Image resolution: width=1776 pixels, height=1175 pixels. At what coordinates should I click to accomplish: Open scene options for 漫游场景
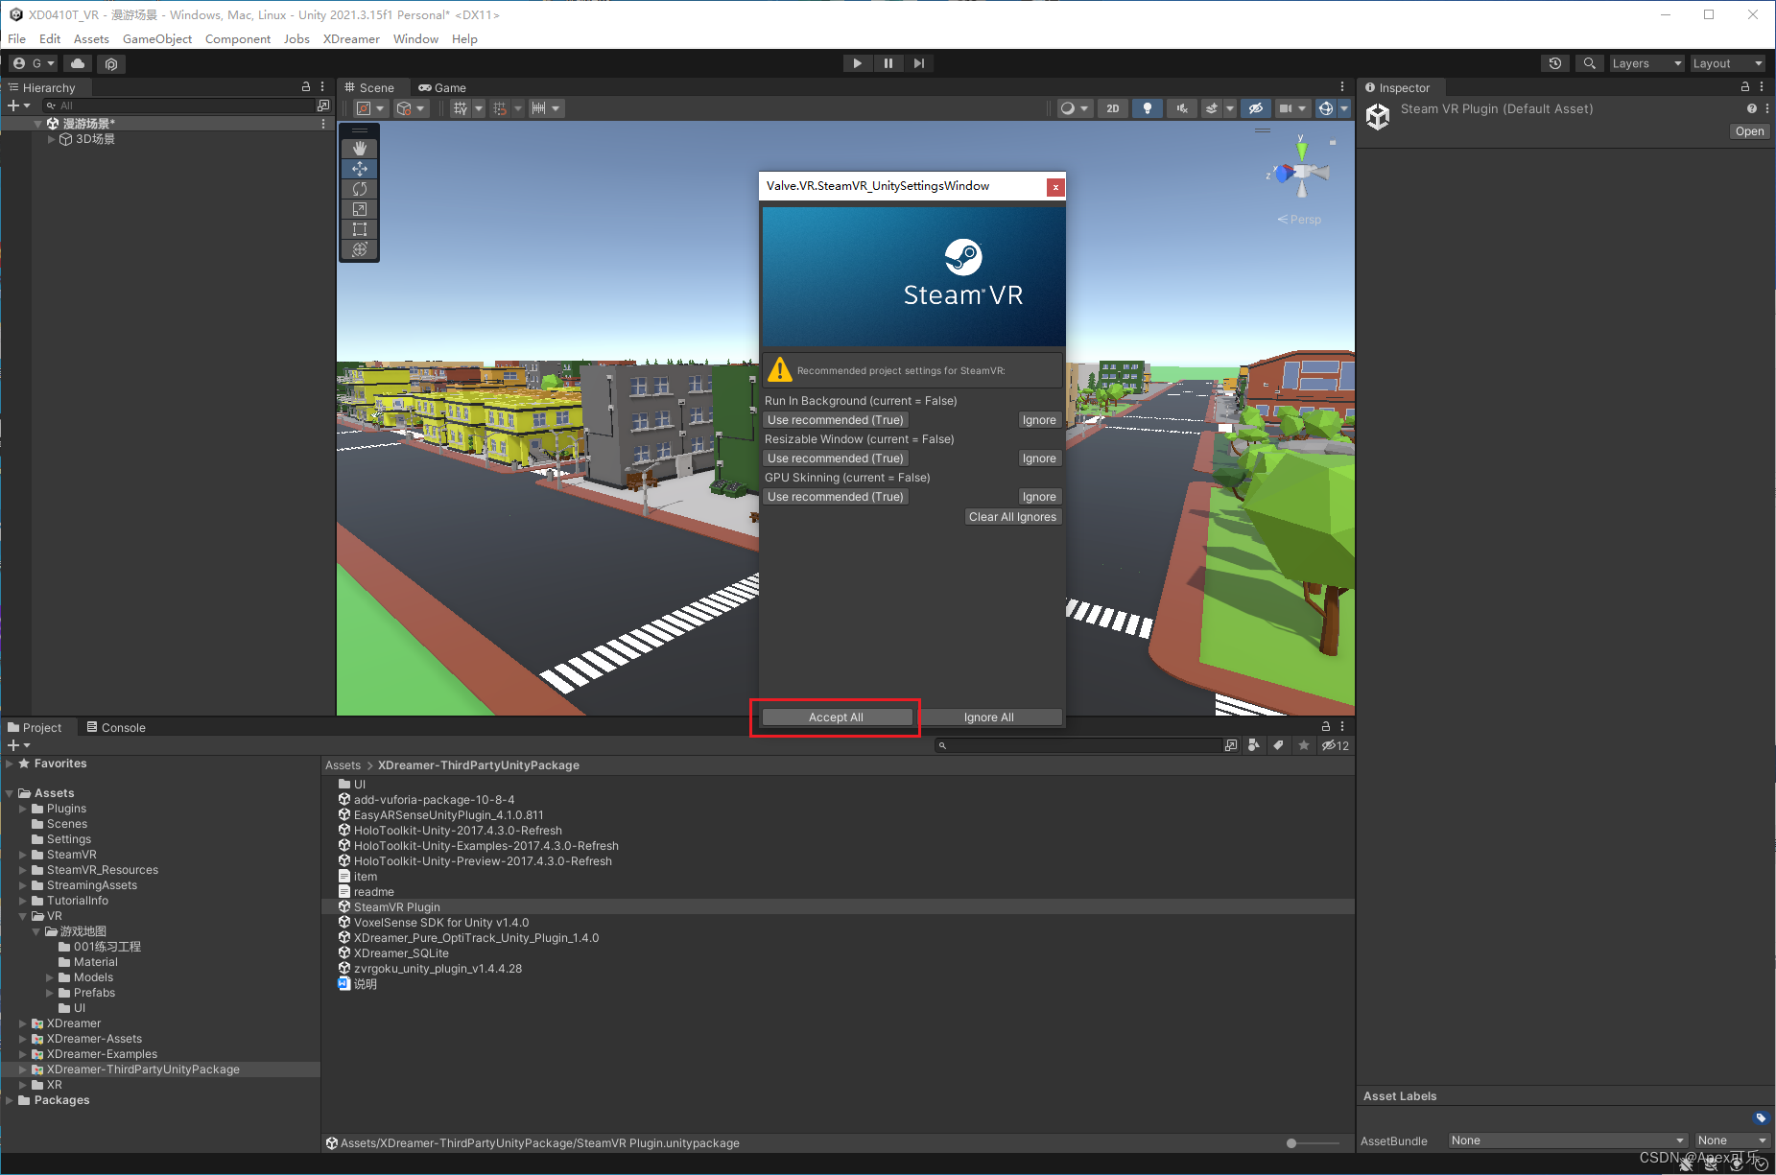pyautogui.click(x=323, y=124)
